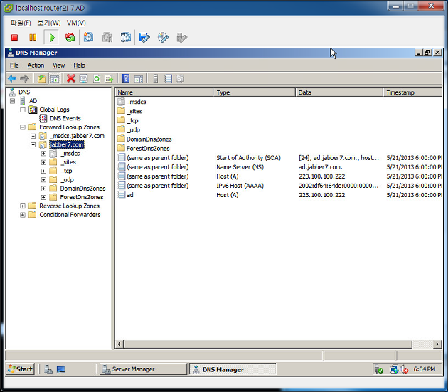Click the horizontal scrollbar left arrow
The width and height of the screenshot is (448, 392).
119,344
